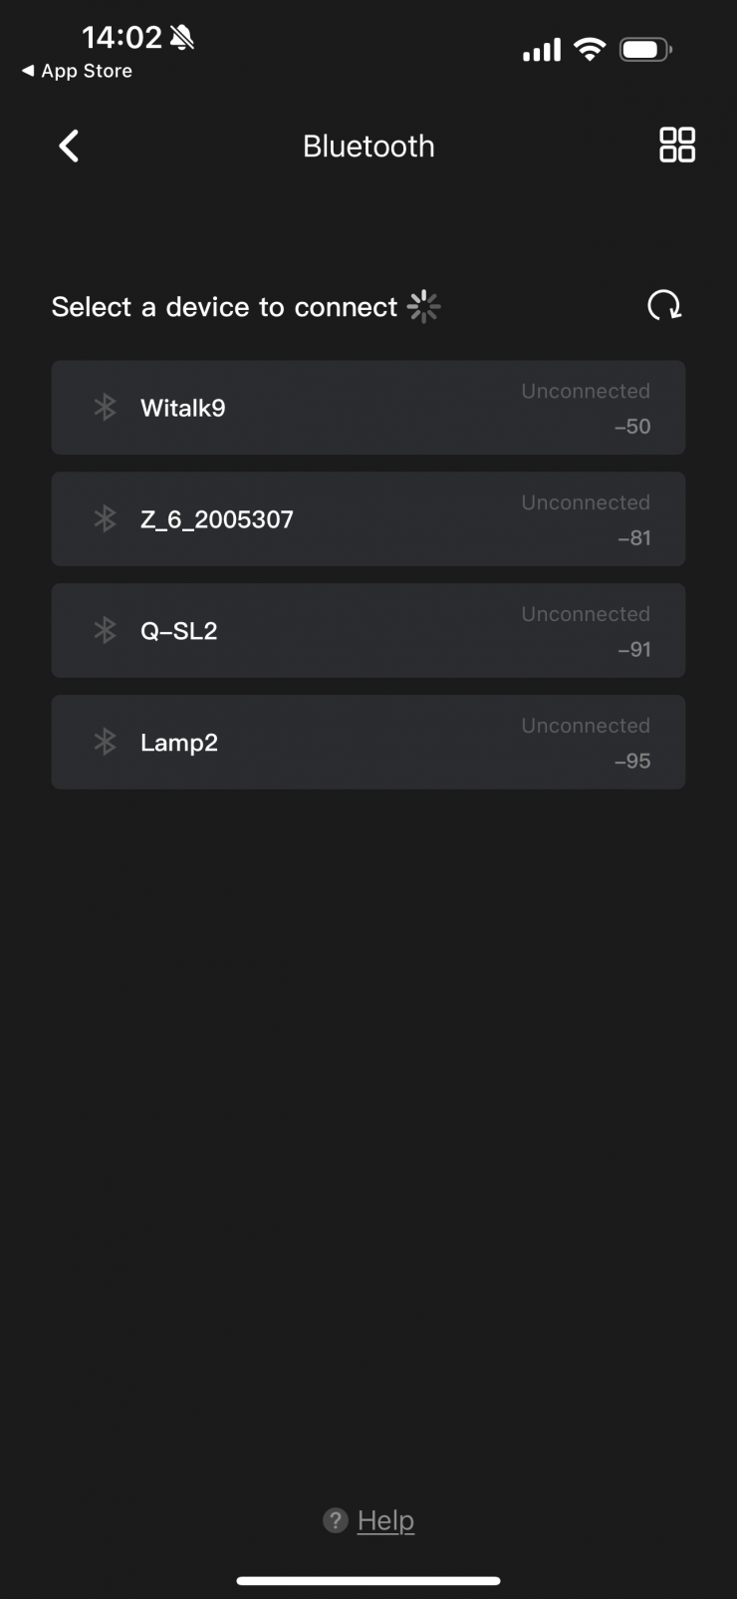
Task: Refresh the Bluetooth device scan
Action: (x=664, y=305)
